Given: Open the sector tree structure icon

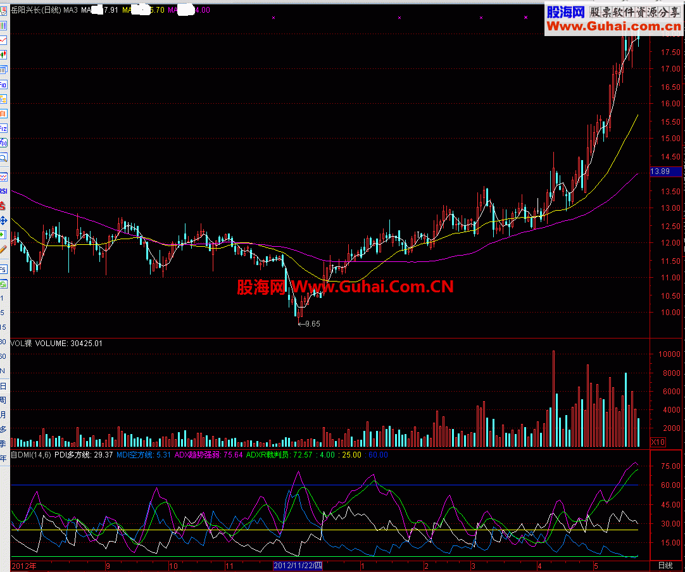Looking at the screenshot, I should point(3,99).
